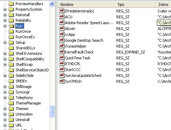The image size is (171, 130).
Task: Select the iTunesHelper value name
Action: (x=76, y=46)
